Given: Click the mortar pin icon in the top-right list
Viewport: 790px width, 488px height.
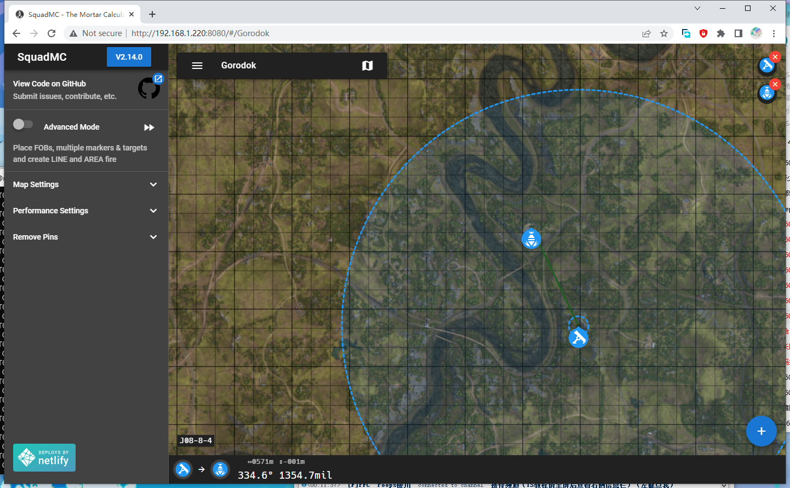Looking at the screenshot, I should 766,66.
